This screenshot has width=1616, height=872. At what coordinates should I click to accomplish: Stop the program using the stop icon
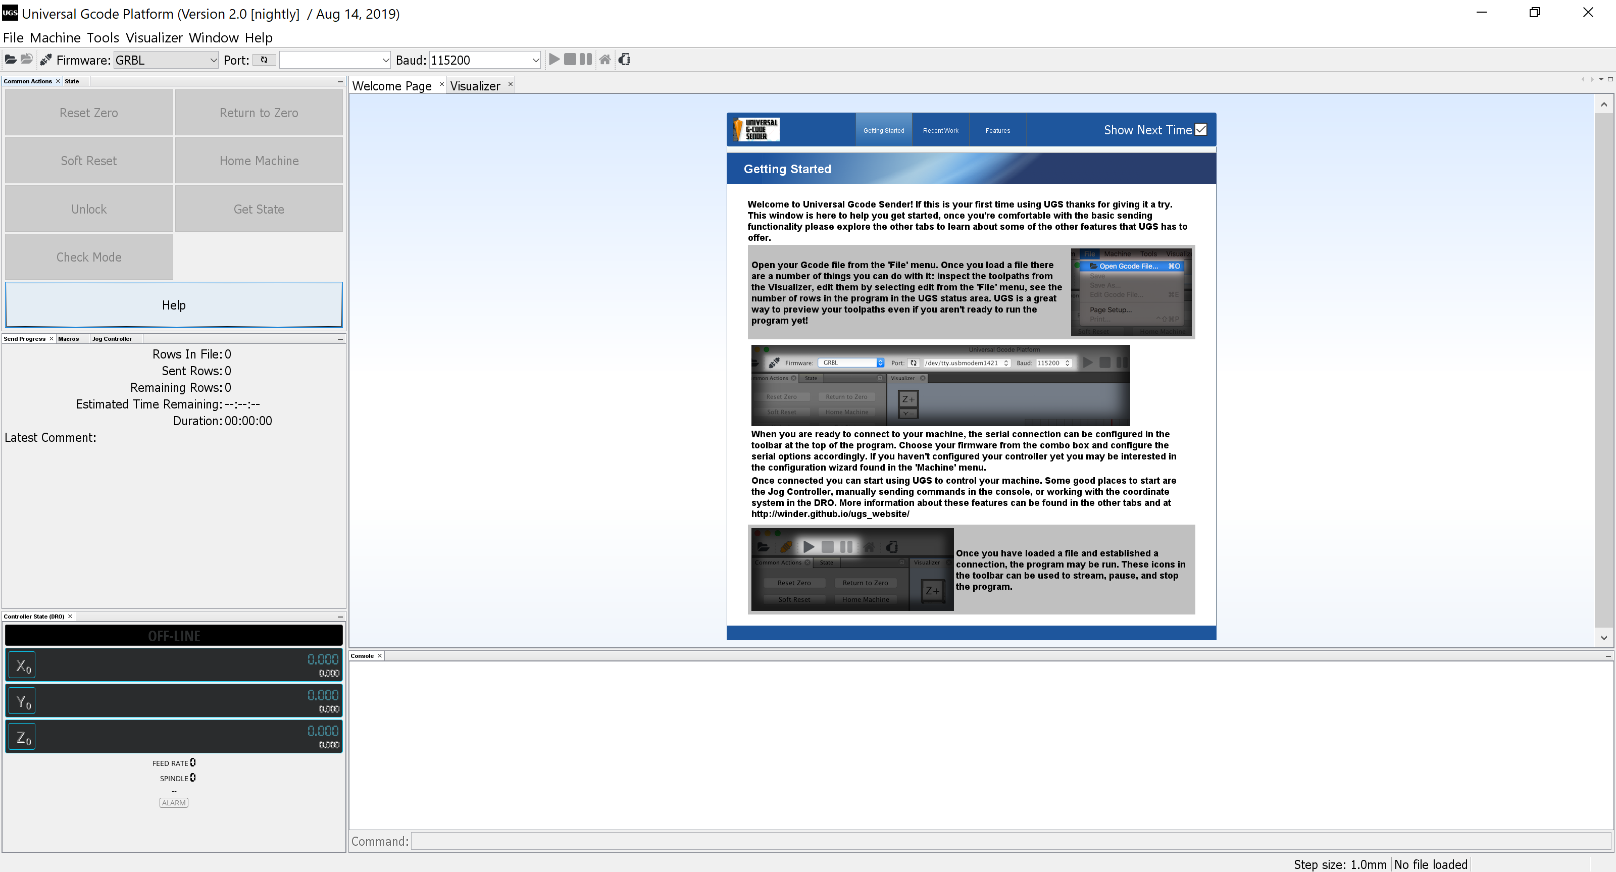[570, 59]
